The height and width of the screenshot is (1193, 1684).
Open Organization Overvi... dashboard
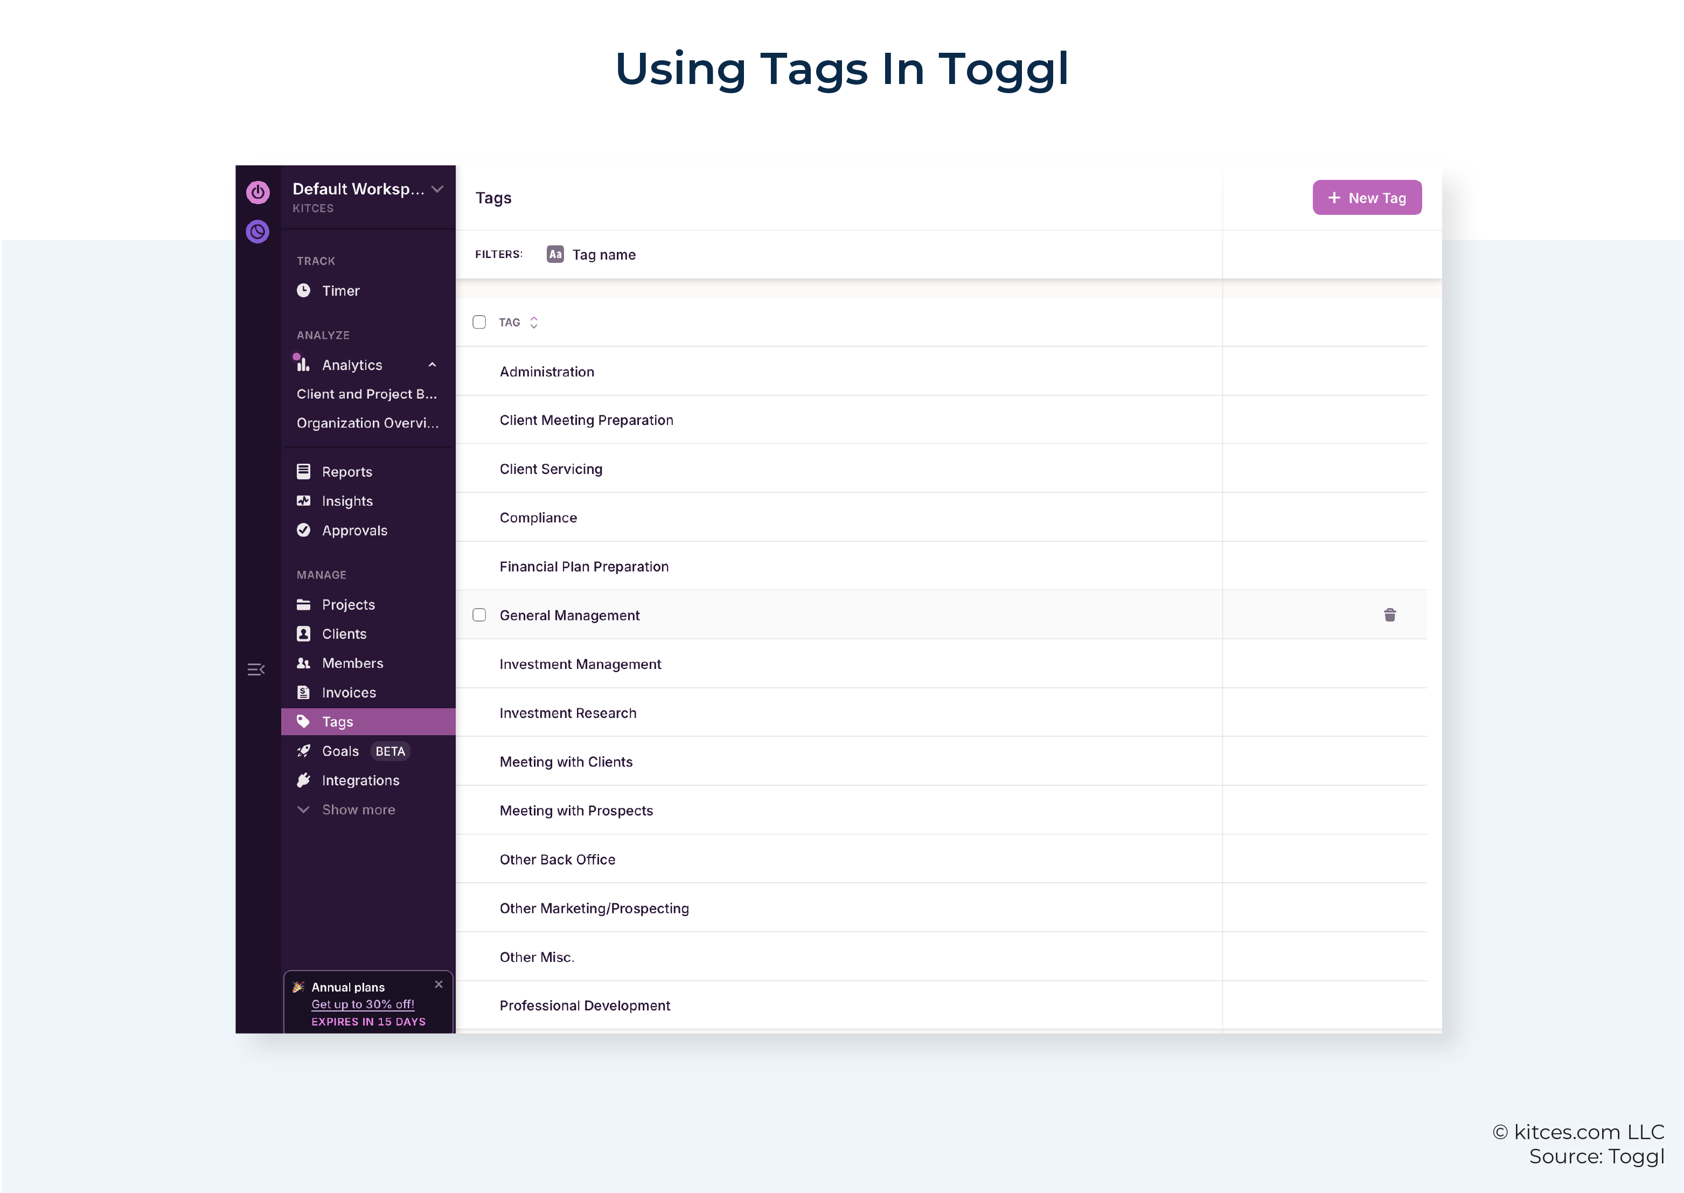(x=368, y=422)
